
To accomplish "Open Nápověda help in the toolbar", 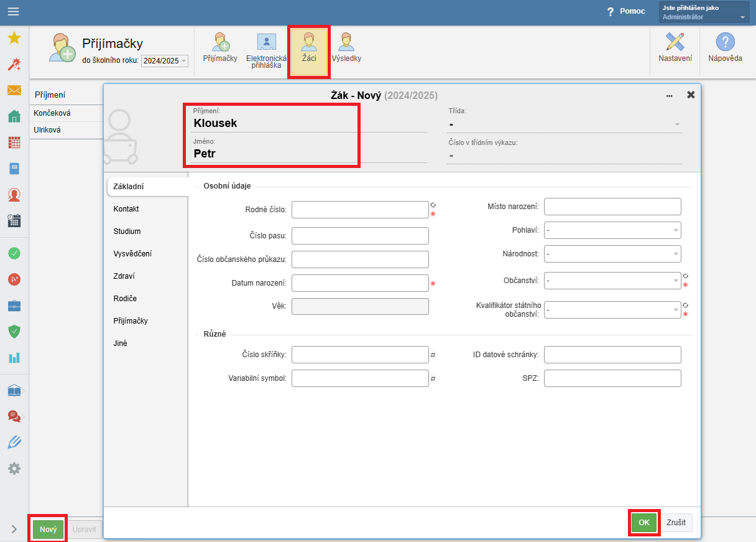I will click(725, 48).
